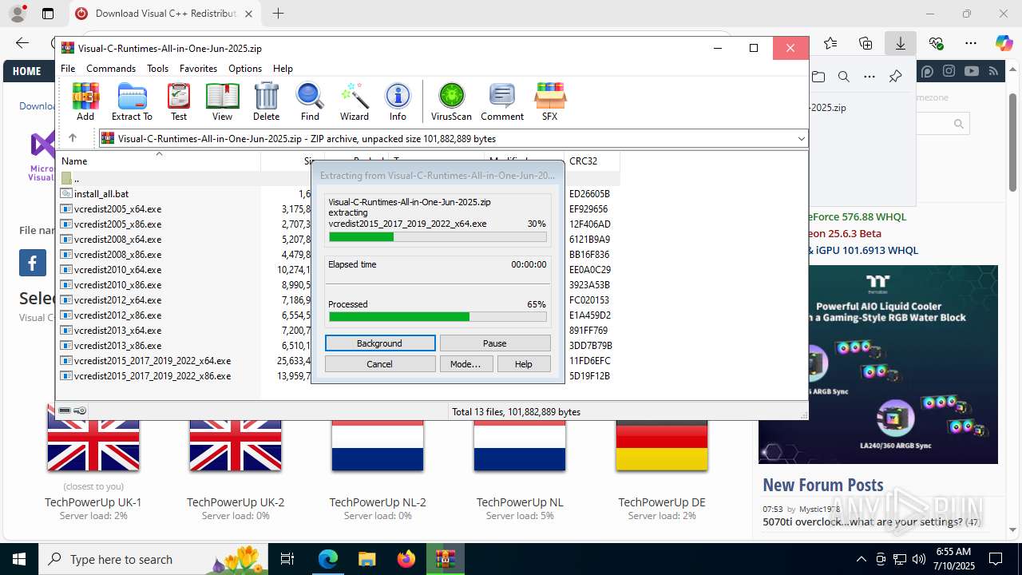
Task: Open browser favorites star icon
Action: (830, 43)
